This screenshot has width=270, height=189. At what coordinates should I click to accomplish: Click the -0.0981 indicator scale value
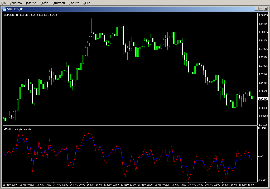[262, 180]
